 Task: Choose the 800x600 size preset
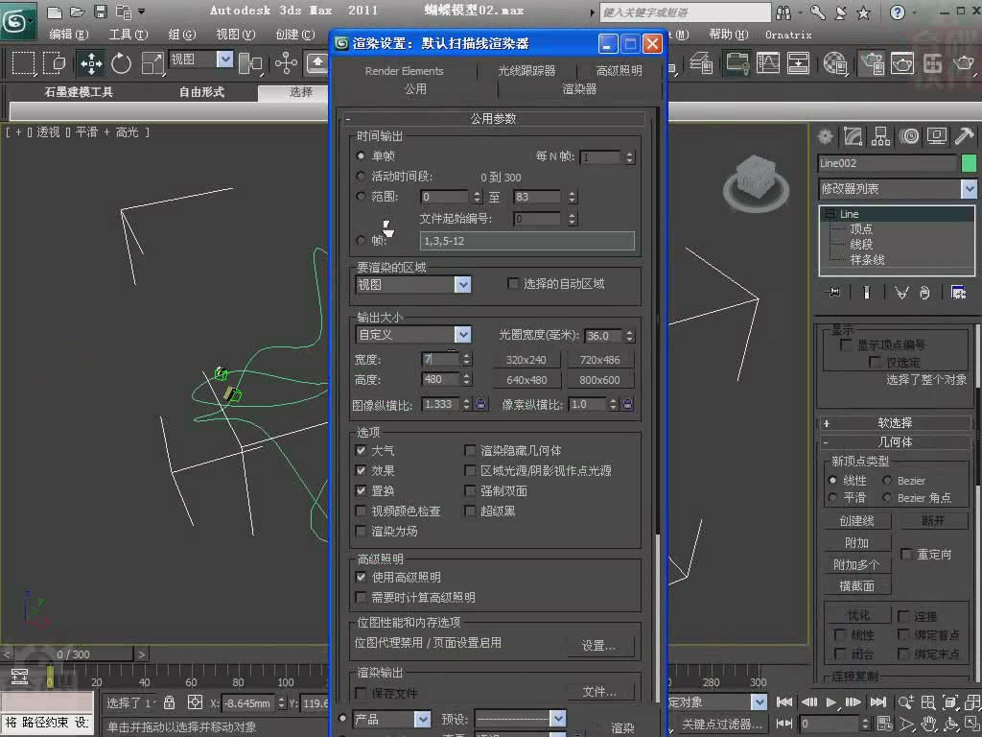tap(599, 380)
